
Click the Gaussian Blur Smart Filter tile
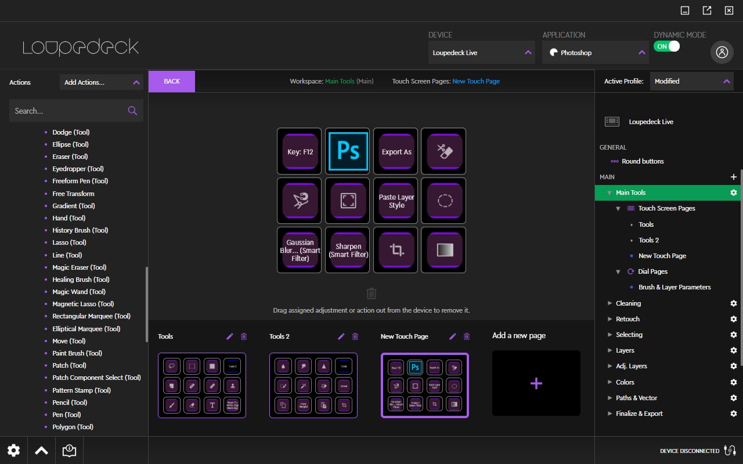pyautogui.click(x=299, y=250)
